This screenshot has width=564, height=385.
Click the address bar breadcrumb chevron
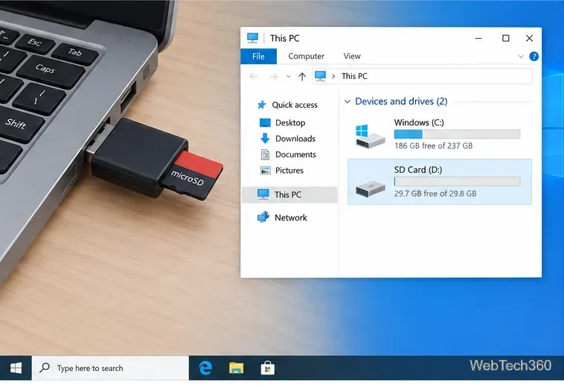click(x=333, y=77)
